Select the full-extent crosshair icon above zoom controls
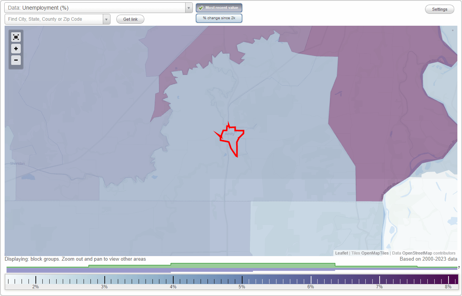Screen dimensions: 462x296 coord(16,37)
